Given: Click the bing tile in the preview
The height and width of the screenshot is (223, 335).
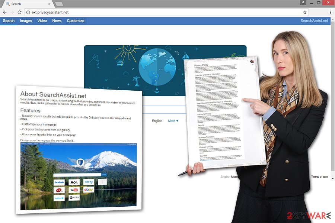Looking at the screenshot, I should coord(89,182).
